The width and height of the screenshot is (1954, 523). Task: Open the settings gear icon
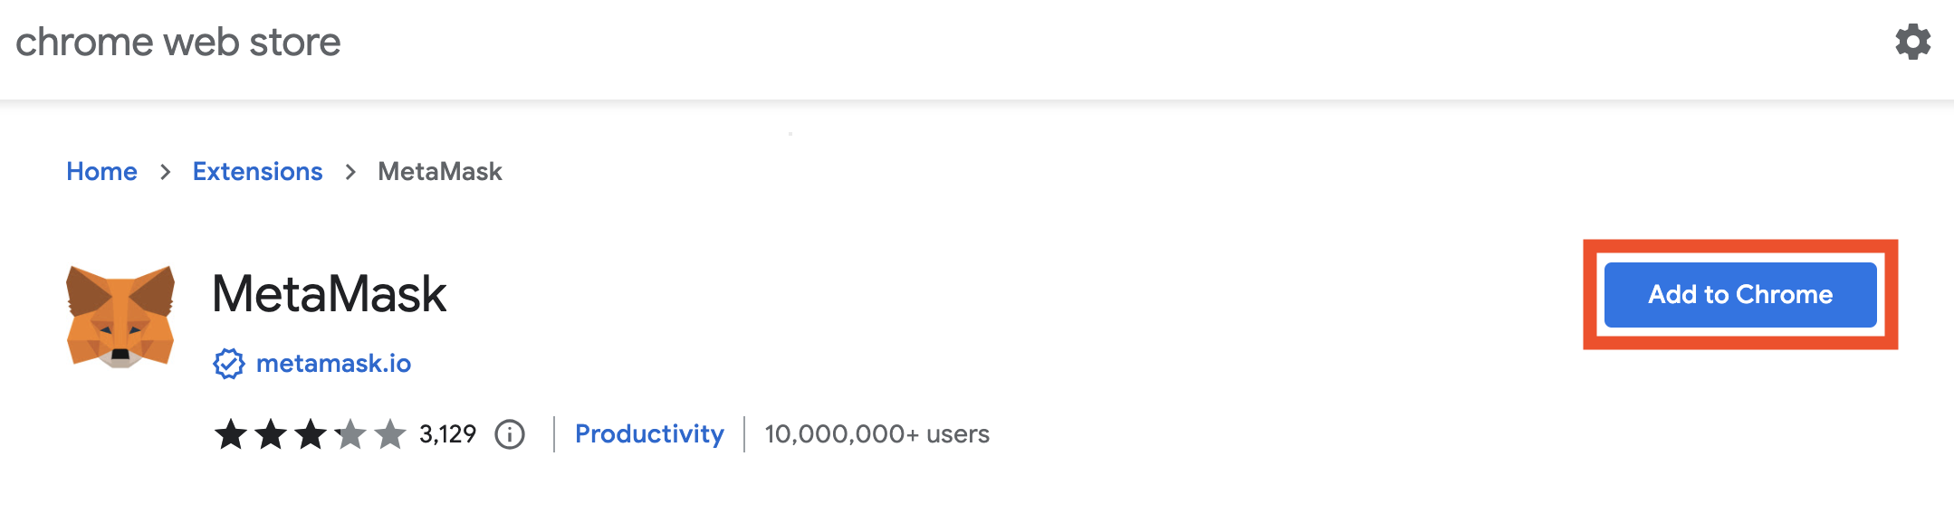[1912, 42]
